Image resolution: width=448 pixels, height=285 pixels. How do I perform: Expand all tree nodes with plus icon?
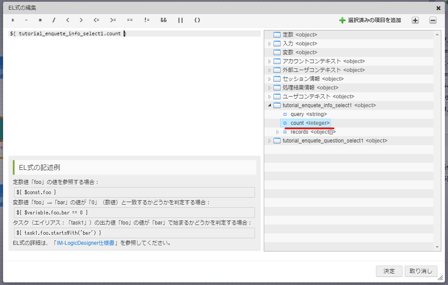pos(415,20)
